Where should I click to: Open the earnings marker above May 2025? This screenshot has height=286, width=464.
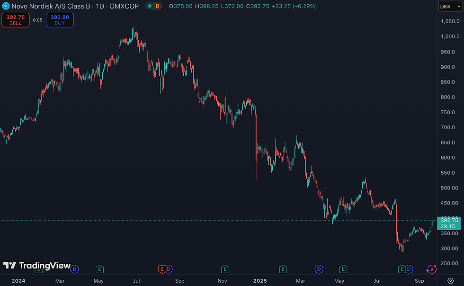(343, 269)
